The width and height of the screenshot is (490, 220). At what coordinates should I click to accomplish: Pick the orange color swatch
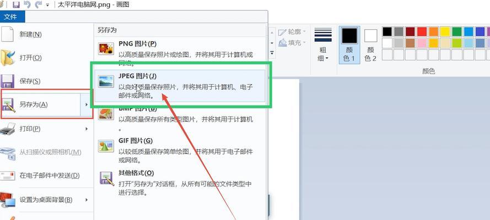(x=434, y=32)
